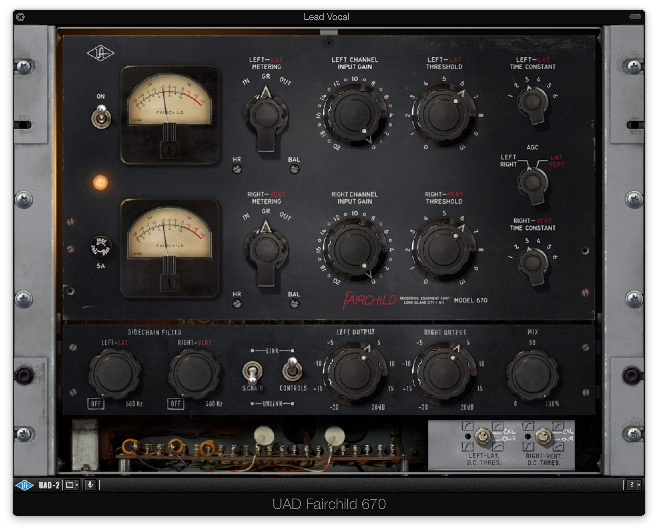Click the 5A fuse holder

pos(101,247)
